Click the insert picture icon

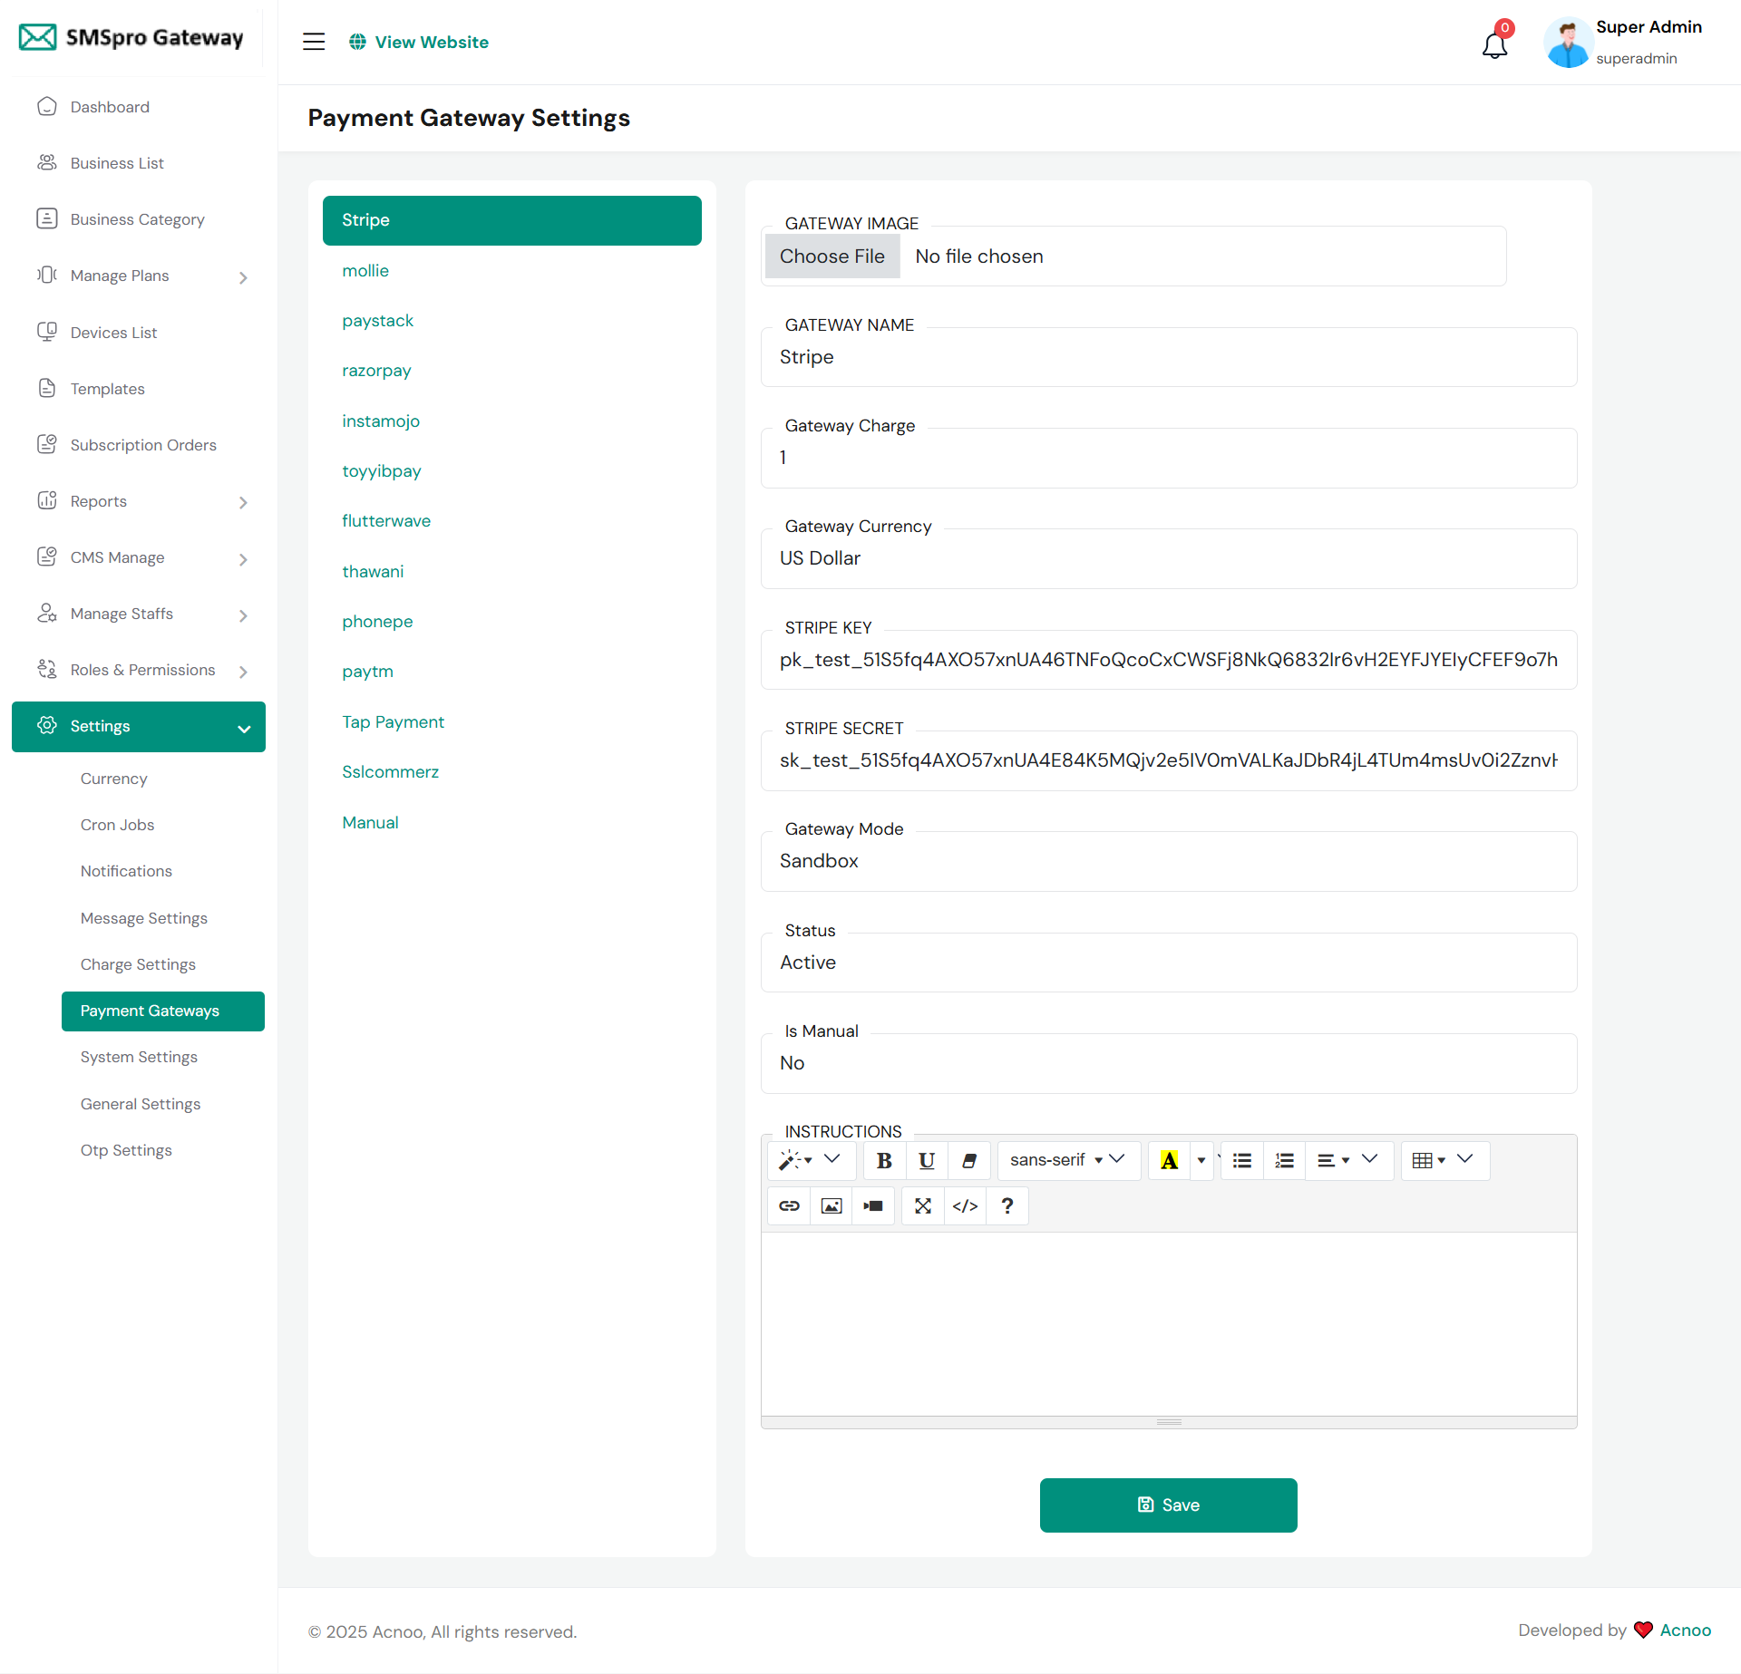click(x=831, y=1206)
